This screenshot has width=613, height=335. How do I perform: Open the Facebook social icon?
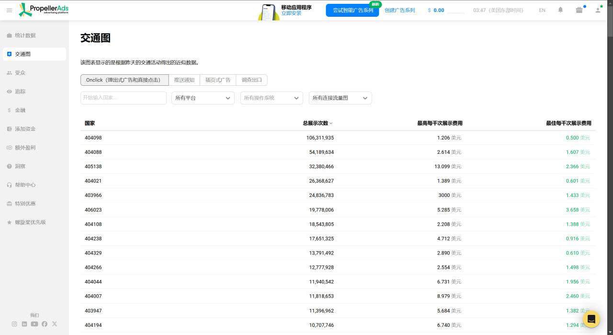(45, 324)
